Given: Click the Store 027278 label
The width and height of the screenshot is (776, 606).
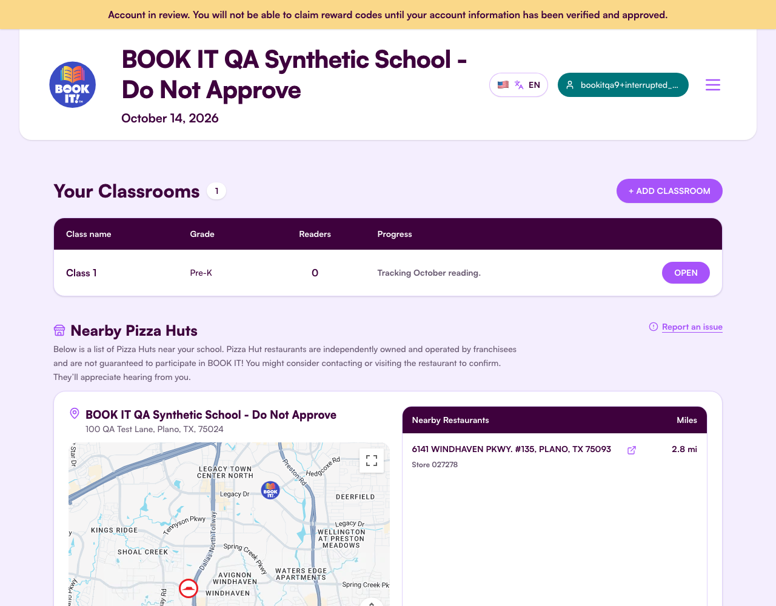Looking at the screenshot, I should pos(435,465).
